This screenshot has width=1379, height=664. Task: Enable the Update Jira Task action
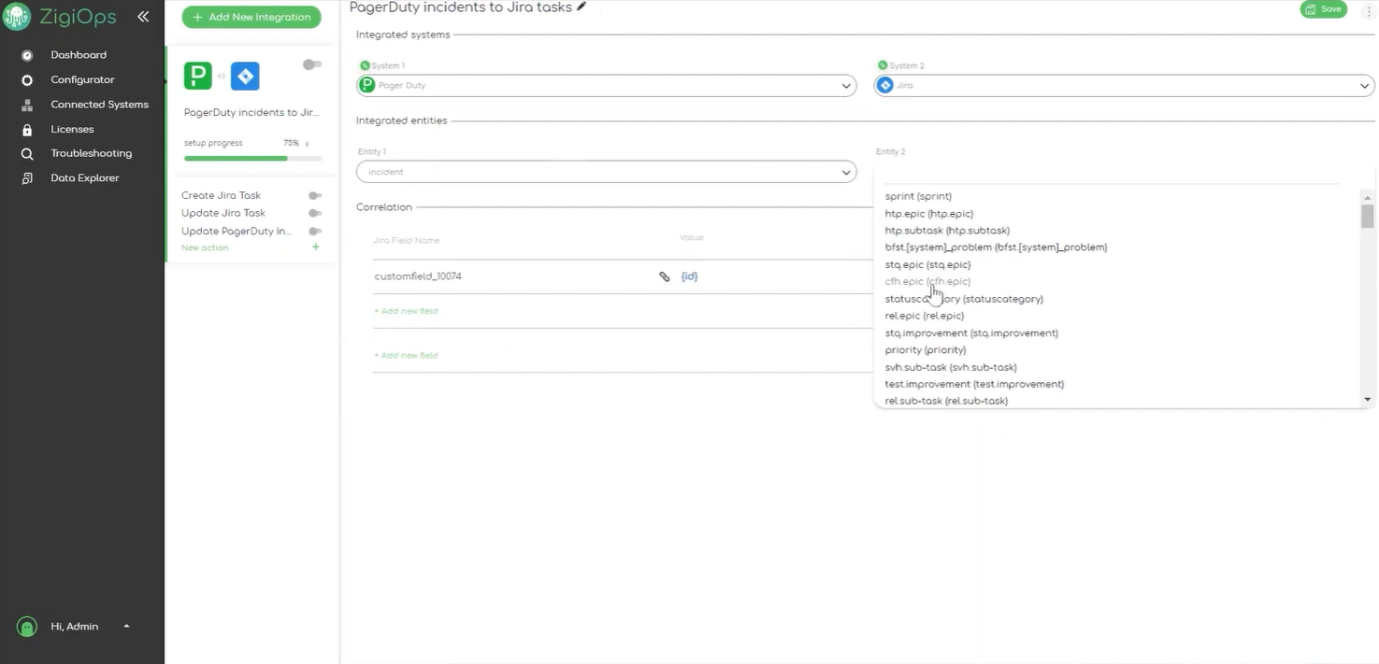[315, 212]
